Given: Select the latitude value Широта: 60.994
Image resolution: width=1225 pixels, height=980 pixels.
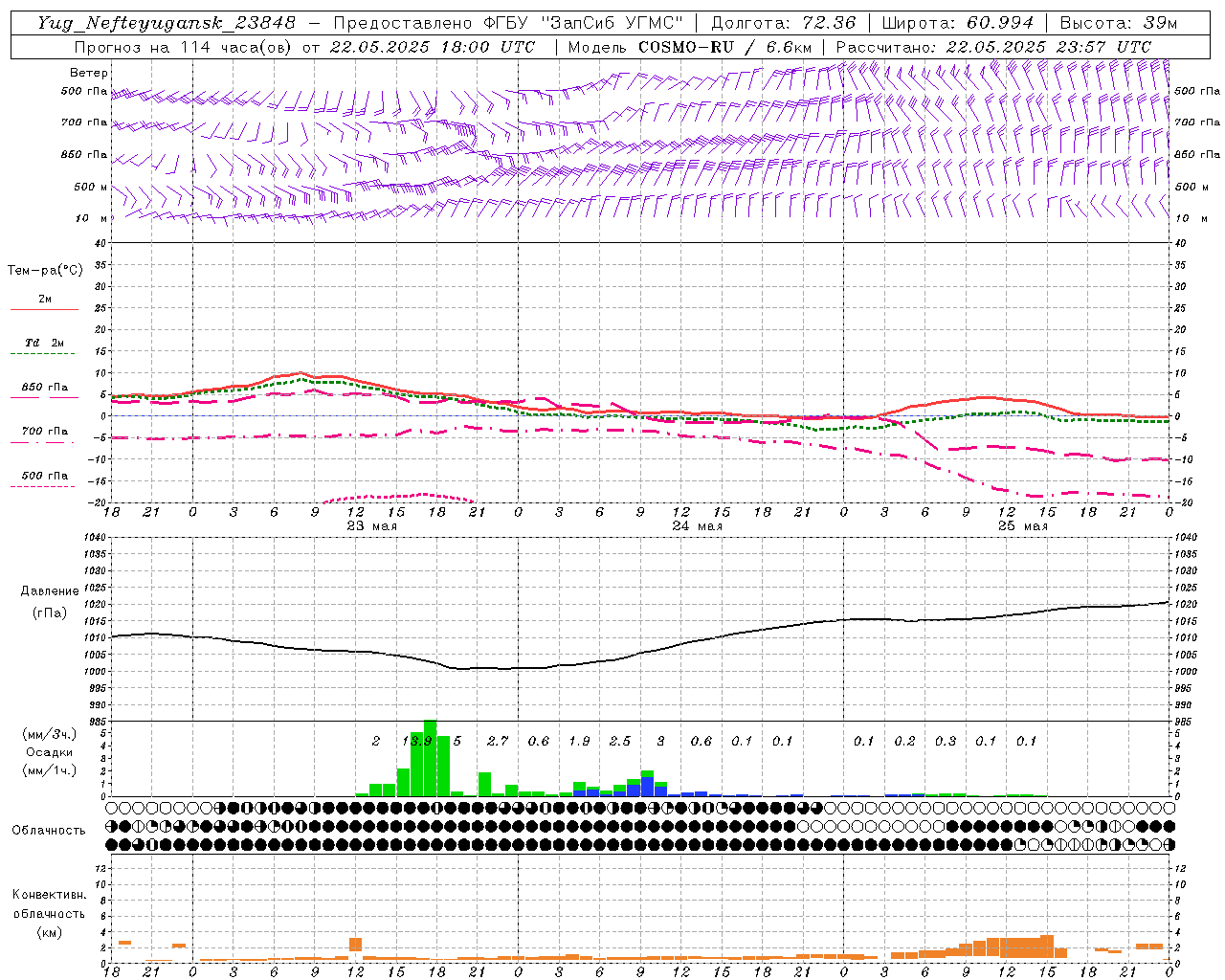Looking at the screenshot, I should 957,22.
